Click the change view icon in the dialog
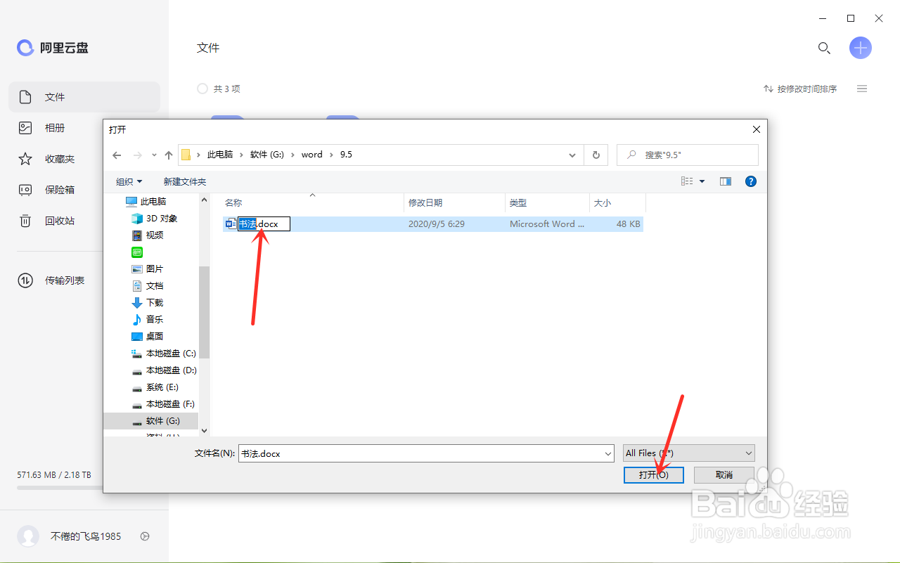The image size is (900, 563). coord(687,181)
